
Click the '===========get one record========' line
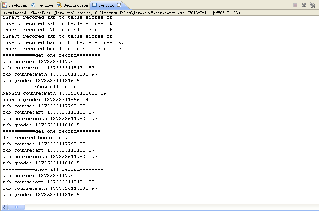(x=51, y=55)
